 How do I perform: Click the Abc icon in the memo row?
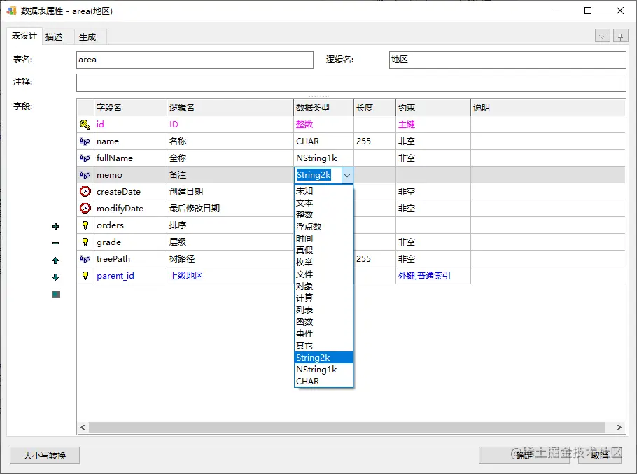85,175
